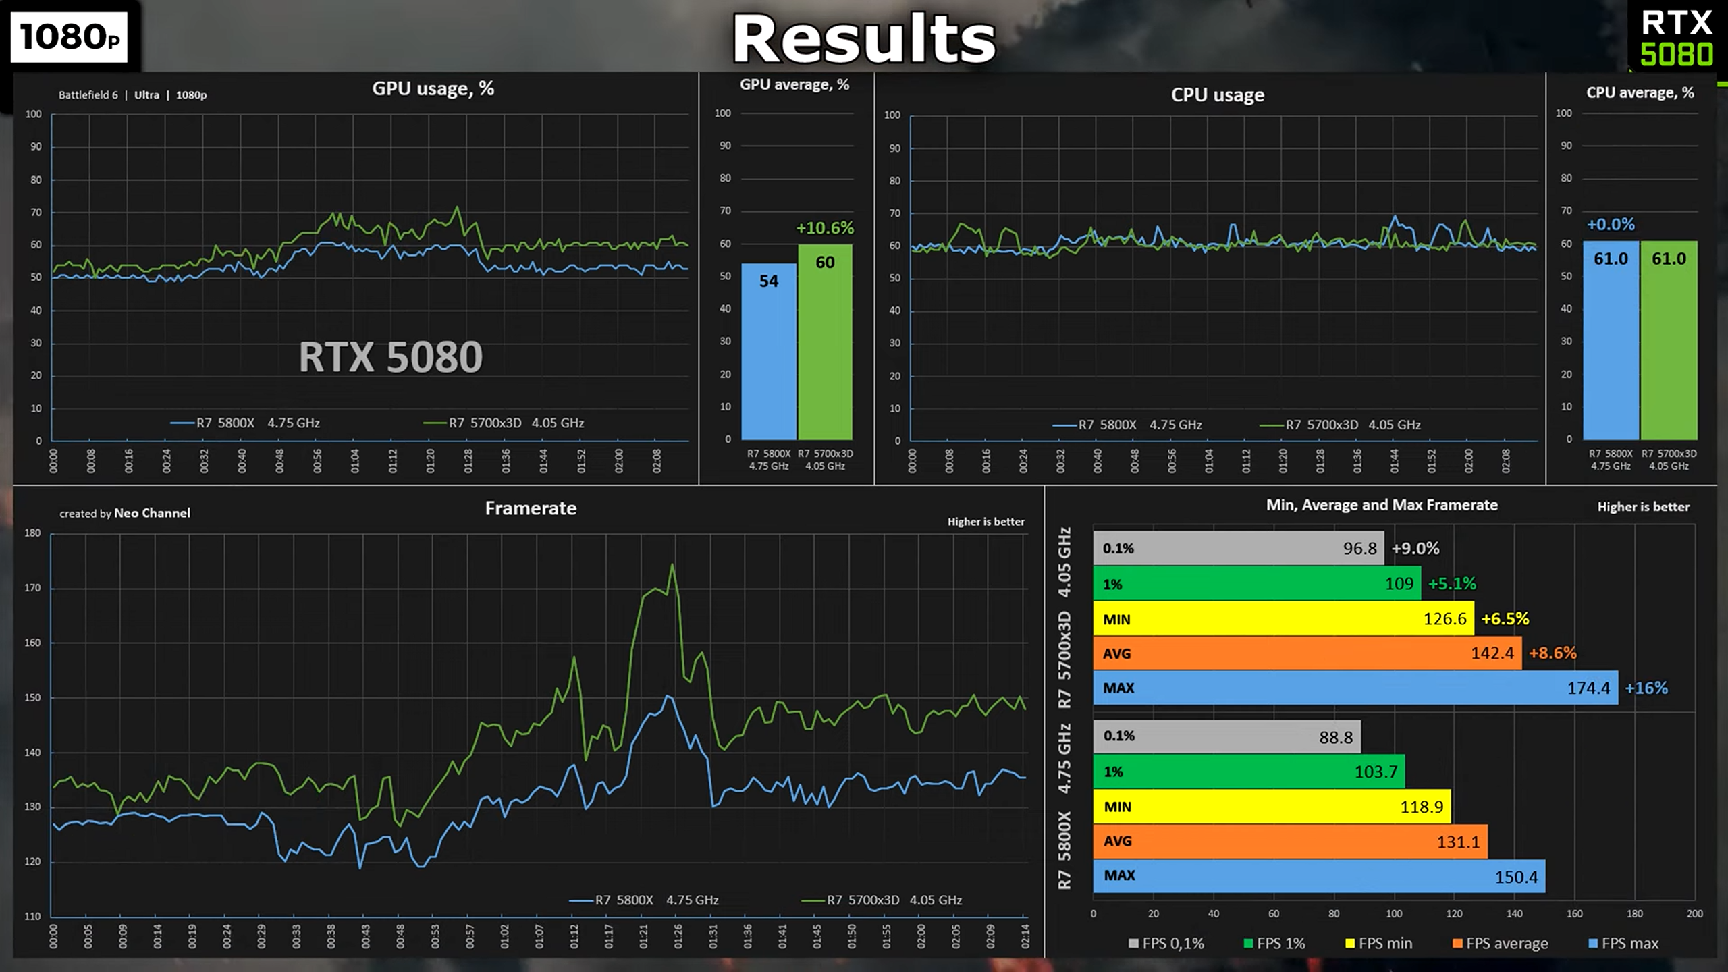Viewport: 1728px width, 972px height.
Task: Click the "GPU average, %" title
Action: (x=794, y=85)
